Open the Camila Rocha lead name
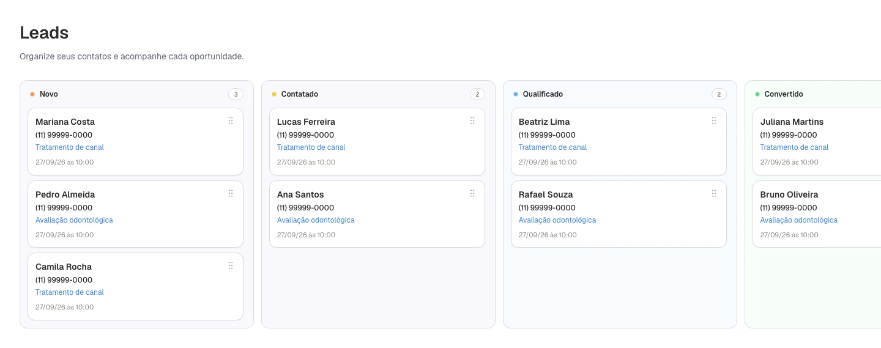The width and height of the screenshot is (881, 348). [64, 267]
